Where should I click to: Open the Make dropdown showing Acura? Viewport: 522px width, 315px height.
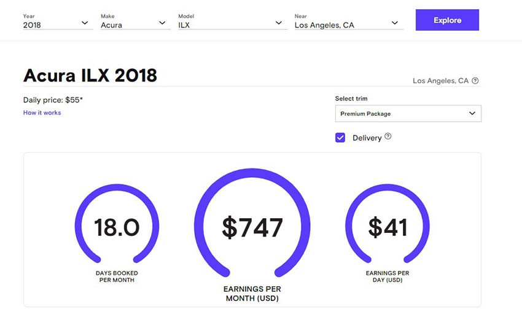click(x=136, y=21)
